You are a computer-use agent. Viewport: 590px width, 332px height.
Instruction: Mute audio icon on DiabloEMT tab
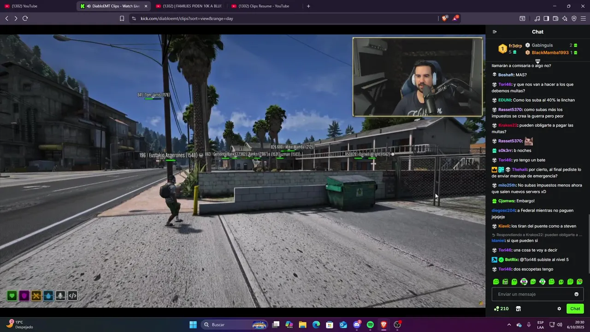(x=89, y=6)
